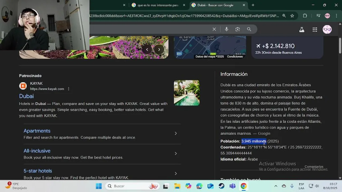
Task: Click the magnifier search button in Google
Action: point(249,29)
